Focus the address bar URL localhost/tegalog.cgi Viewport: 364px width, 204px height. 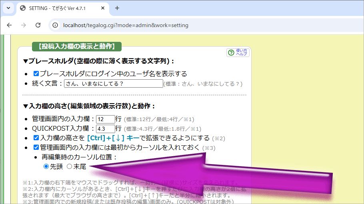(x=126, y=25)
